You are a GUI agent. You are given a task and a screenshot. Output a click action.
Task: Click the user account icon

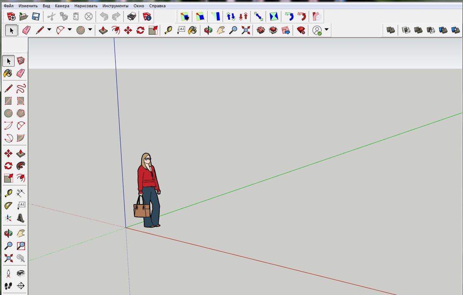pos(317,30)
